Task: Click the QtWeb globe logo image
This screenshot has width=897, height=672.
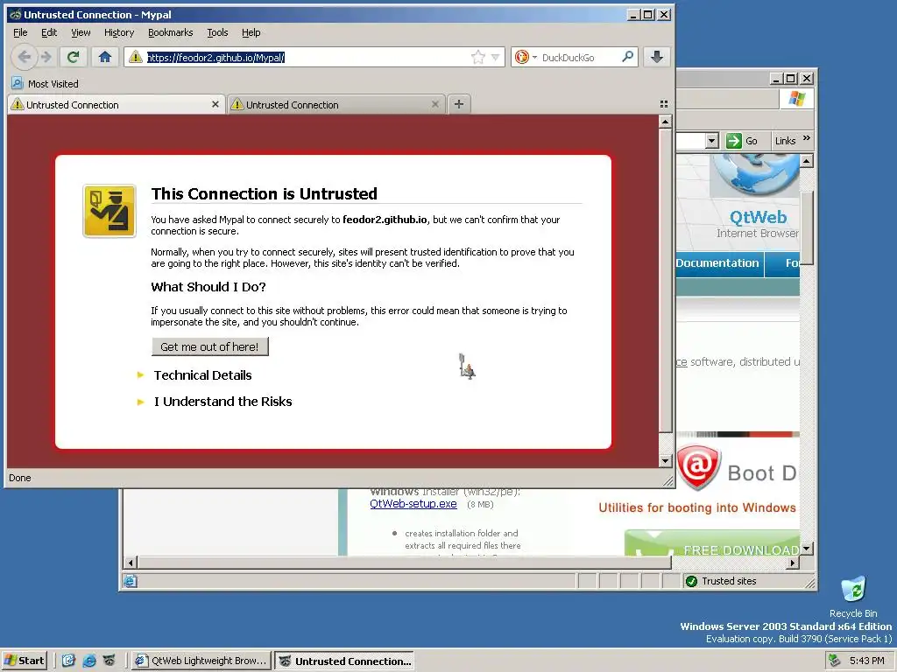Action: click(x=755, y=174)
